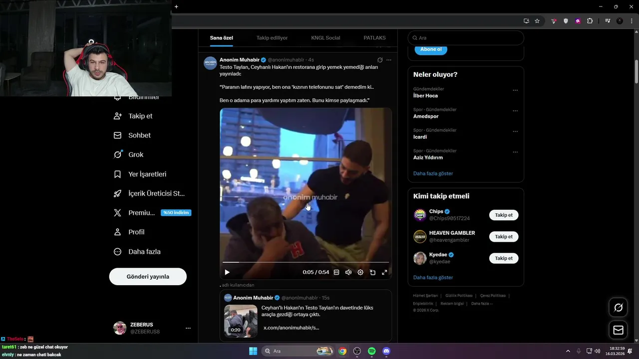Enable picture-in-picture for video
The width and height of the screenshot is (639, 359).
[x=372, y=272]
